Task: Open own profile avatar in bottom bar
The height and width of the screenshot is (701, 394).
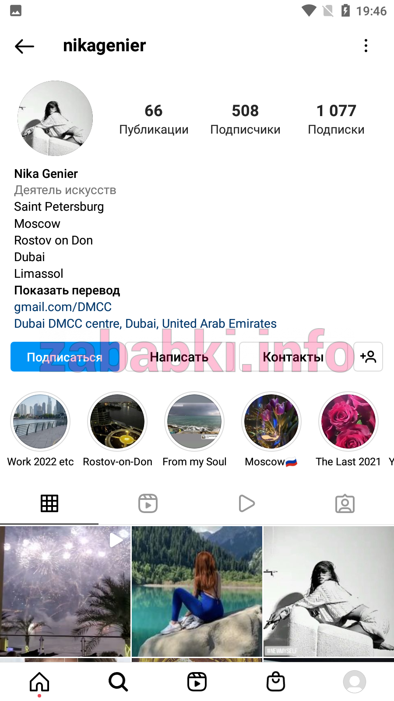Action: [355, 682]
